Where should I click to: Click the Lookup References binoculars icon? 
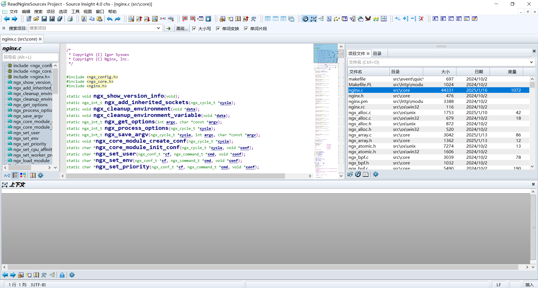click(254, 19)
